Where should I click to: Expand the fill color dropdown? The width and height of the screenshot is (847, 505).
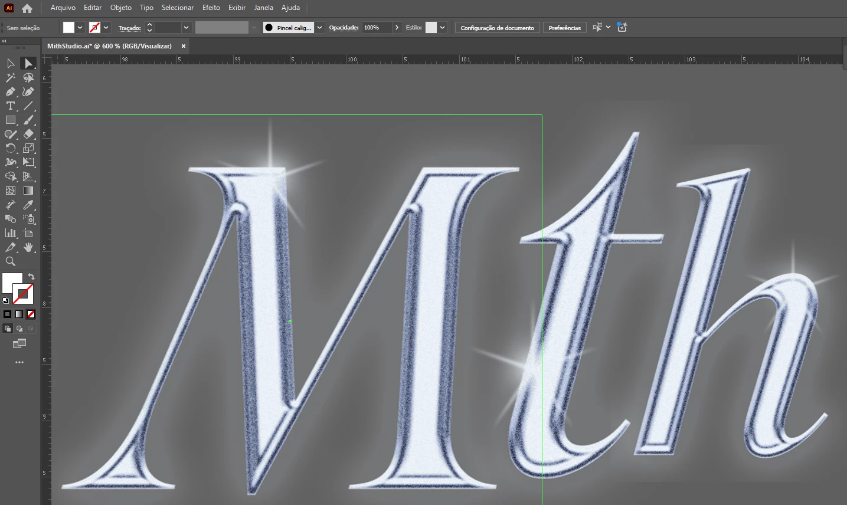(80, 28)
